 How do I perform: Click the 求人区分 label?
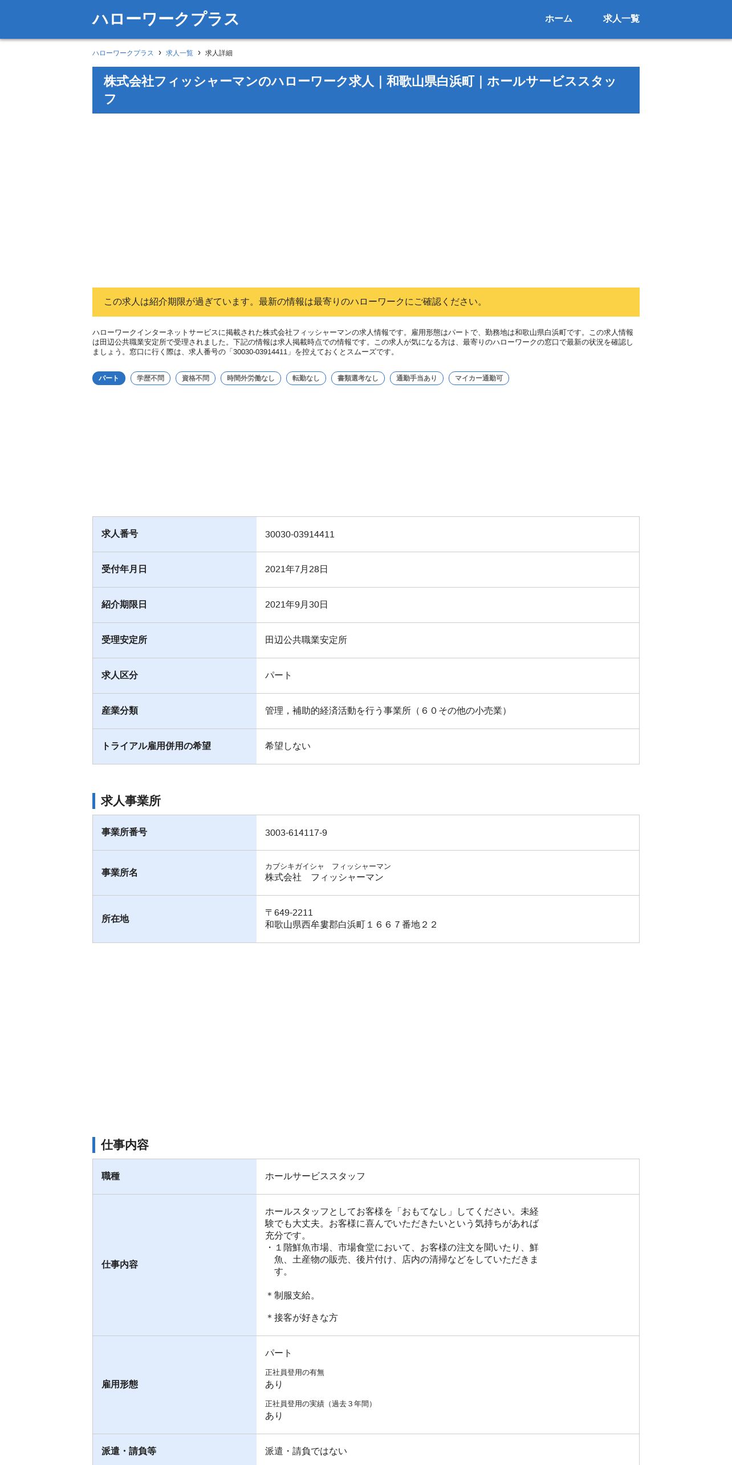[x=120, y=675]
